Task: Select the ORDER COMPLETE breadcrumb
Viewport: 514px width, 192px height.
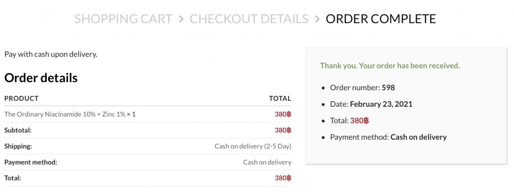Action: pyautogui.click(x=380, y=19)
